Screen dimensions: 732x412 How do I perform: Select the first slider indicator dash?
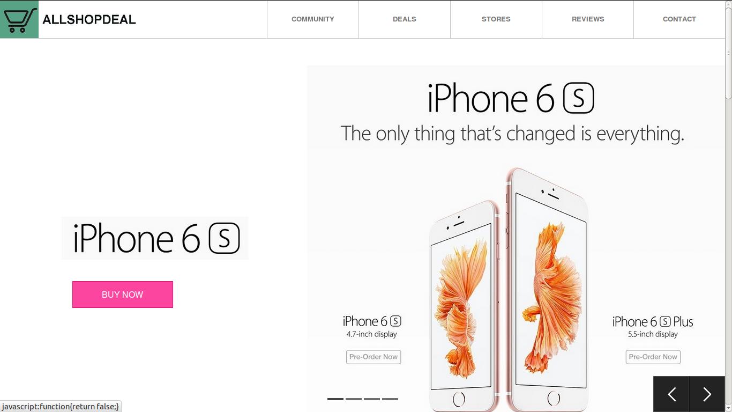click(335, 399)
